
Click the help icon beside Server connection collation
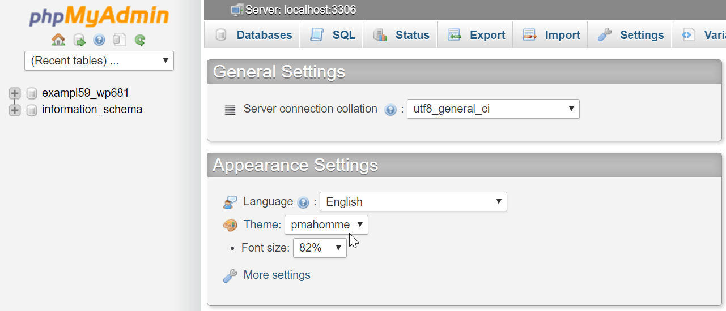click(x=390, y=110)
